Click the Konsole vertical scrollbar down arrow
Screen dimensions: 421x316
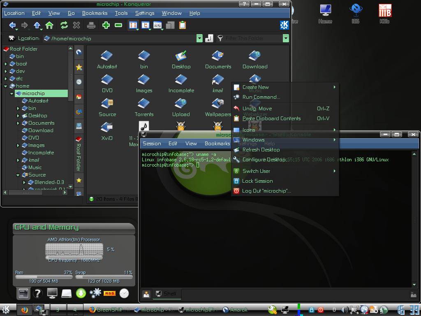(414, 284)
